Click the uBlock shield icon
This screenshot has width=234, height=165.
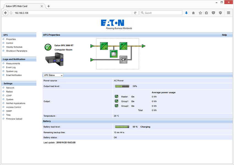click(x=221, y=13)
